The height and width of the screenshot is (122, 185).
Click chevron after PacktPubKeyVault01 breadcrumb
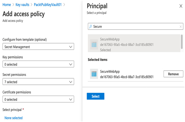pyautogui.click(x=64, y=5)
